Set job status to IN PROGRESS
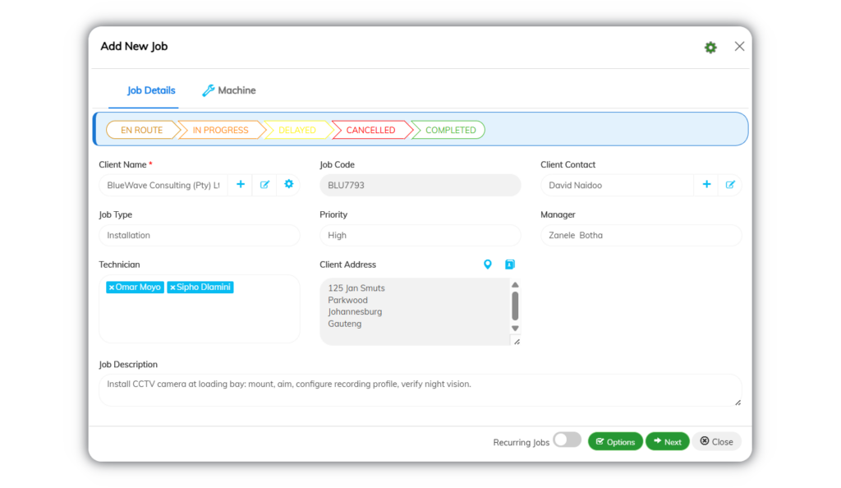 tap(220, 130)
